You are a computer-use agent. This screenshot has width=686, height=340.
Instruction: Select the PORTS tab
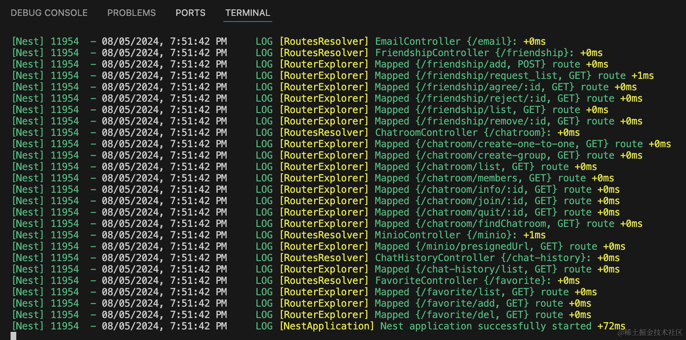[x=190, y=13]
